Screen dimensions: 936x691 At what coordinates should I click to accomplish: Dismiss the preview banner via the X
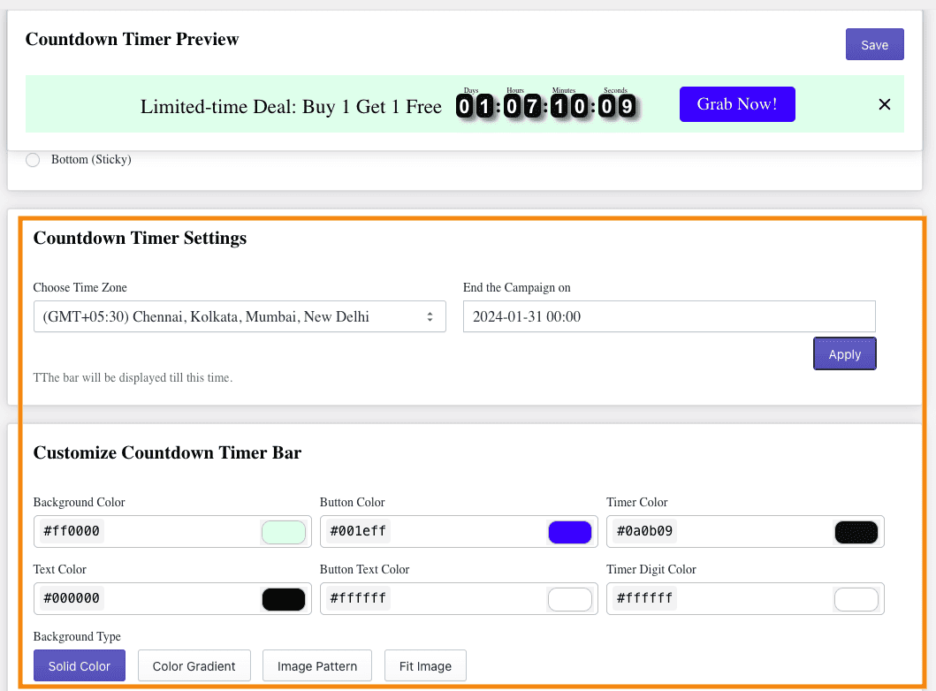884,104
